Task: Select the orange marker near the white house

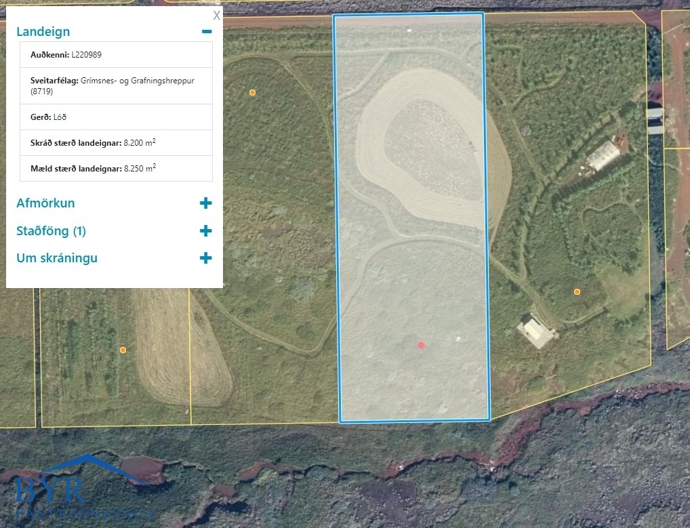Action: click(x=577, y=291)
